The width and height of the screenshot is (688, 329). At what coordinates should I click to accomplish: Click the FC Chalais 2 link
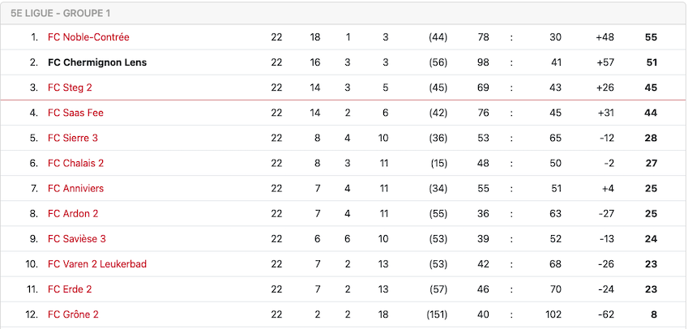point(75,163)
